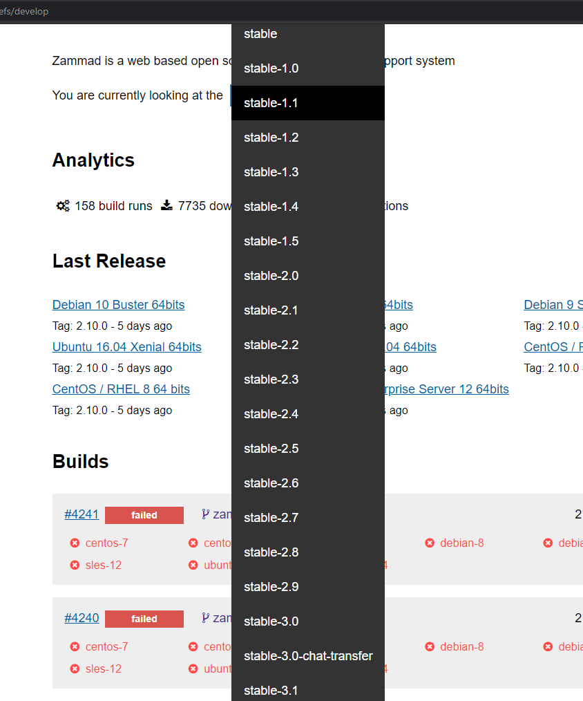This screenshot has width=583, height=701.
Task: Click the build runs gears icon
Action: pos(63,205)
